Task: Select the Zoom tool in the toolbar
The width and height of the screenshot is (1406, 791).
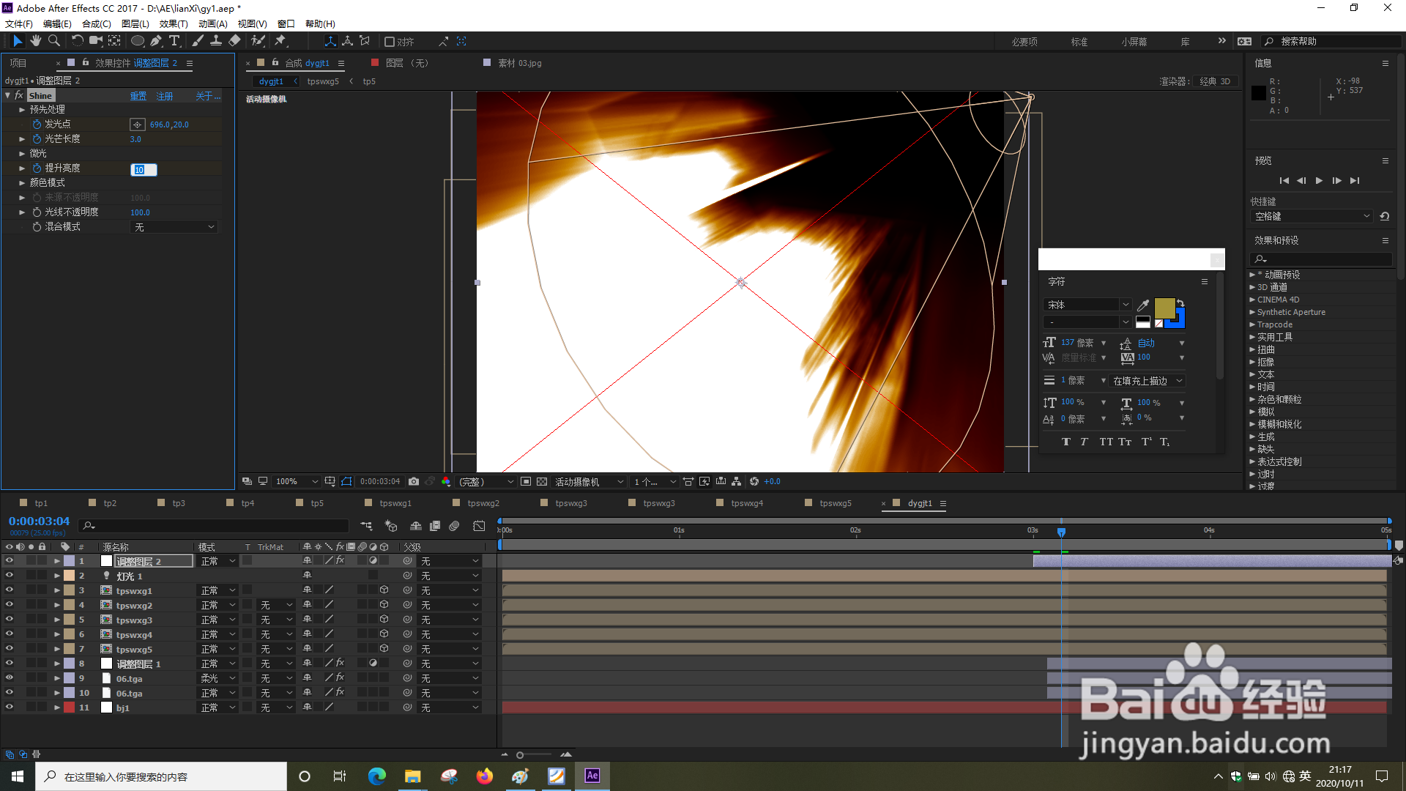Action: [x=53, y=41]
